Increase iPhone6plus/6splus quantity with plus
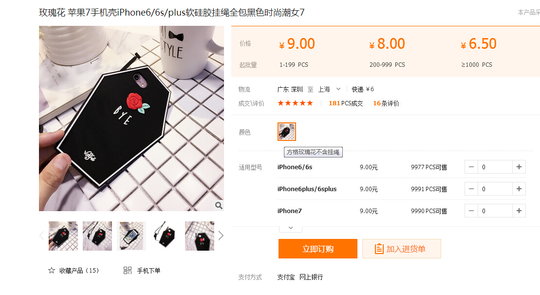 519,189
